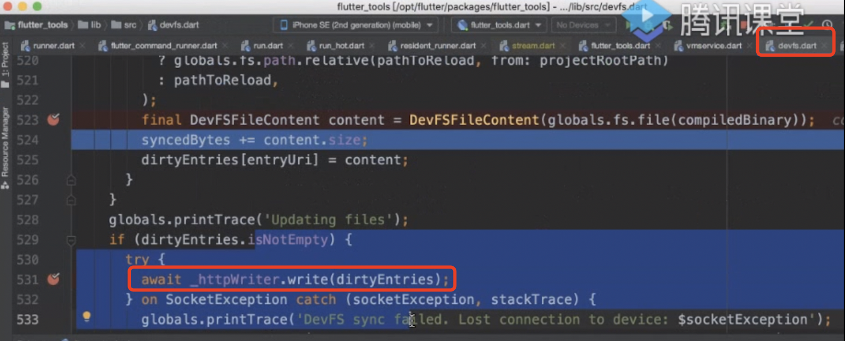845x341 pixels.
Task: Select the vmservice.dart tab
Action: point(714,46)
